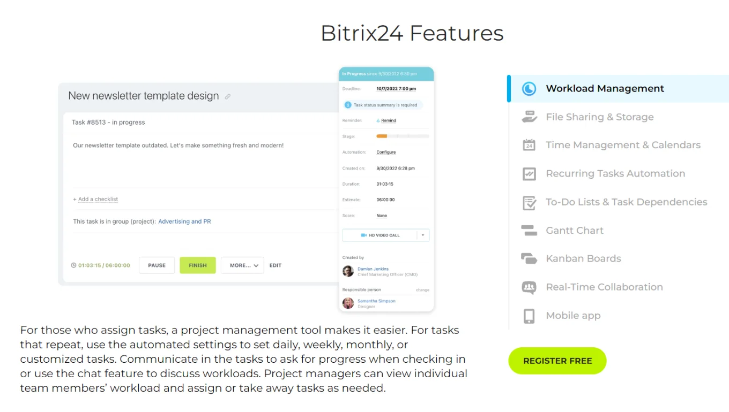Click the Kanban Boards icon
Viewport: 729px width, 412px height.
[x=529, y=258]
